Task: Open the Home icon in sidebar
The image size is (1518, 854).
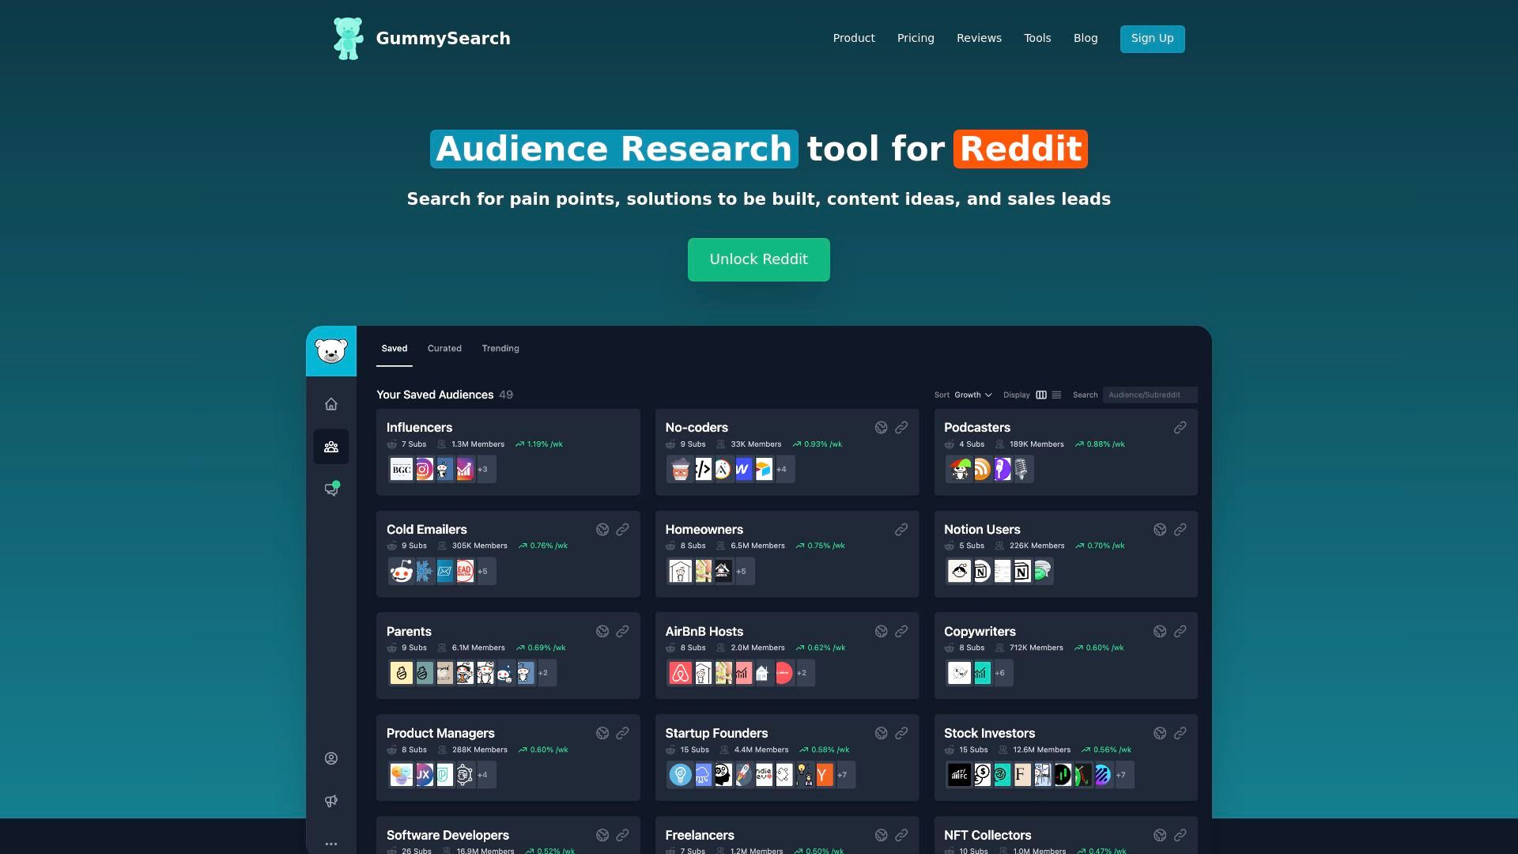Action: pyautogui.click(x=331, y=404)
